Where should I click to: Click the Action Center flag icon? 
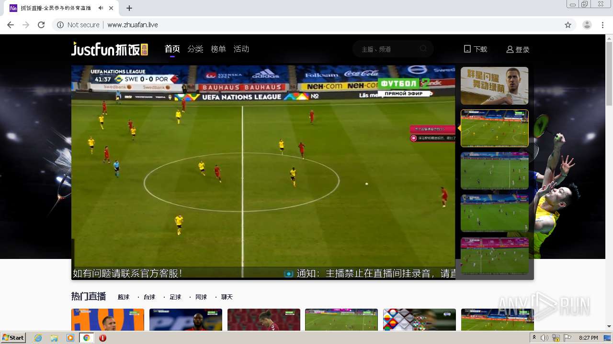tap(568, 338)
